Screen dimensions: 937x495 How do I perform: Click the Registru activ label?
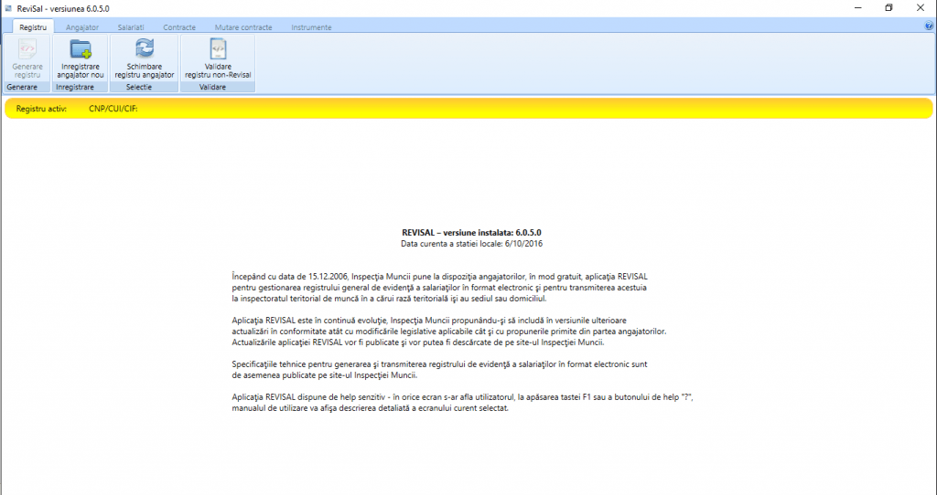[x=41, y=109]
